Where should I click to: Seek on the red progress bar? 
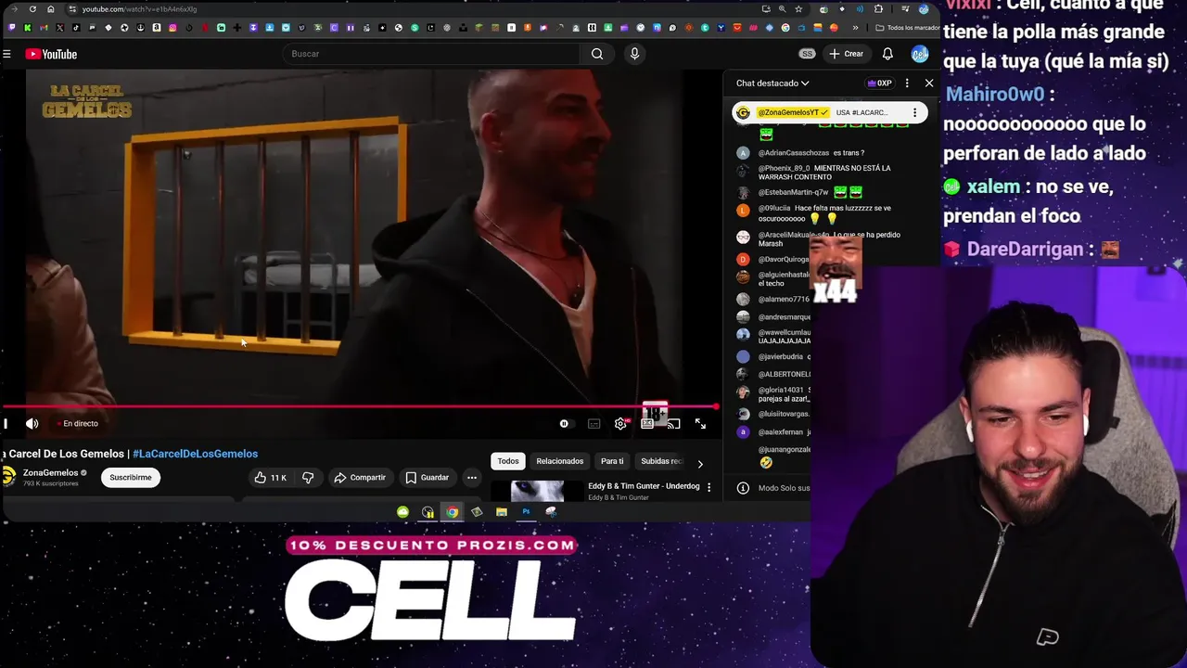pos(360,406)
